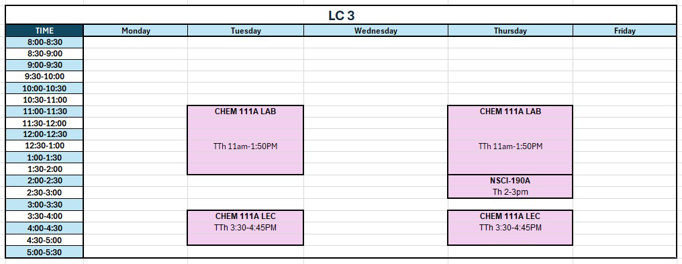682x264 pixels.
Task: Click the 3:30-4:00 time slot cell
Action: [44, 216]
